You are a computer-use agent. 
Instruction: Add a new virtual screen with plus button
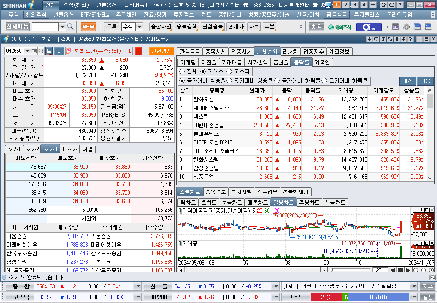coord(373,5)
